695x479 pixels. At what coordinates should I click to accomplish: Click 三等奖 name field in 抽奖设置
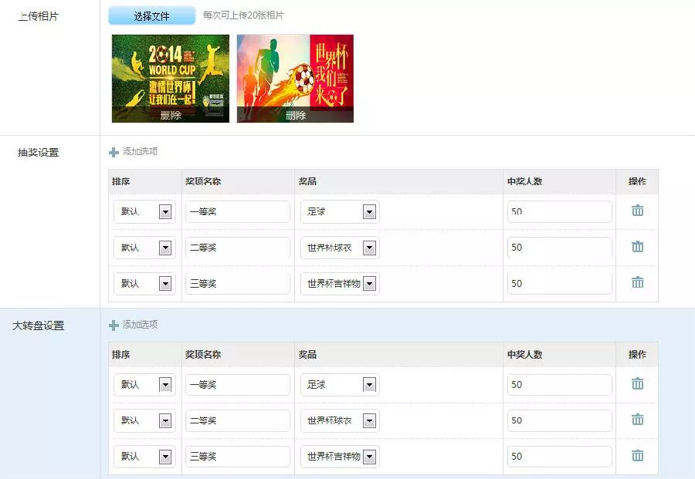pyautogui.click(x=238, y=283)
